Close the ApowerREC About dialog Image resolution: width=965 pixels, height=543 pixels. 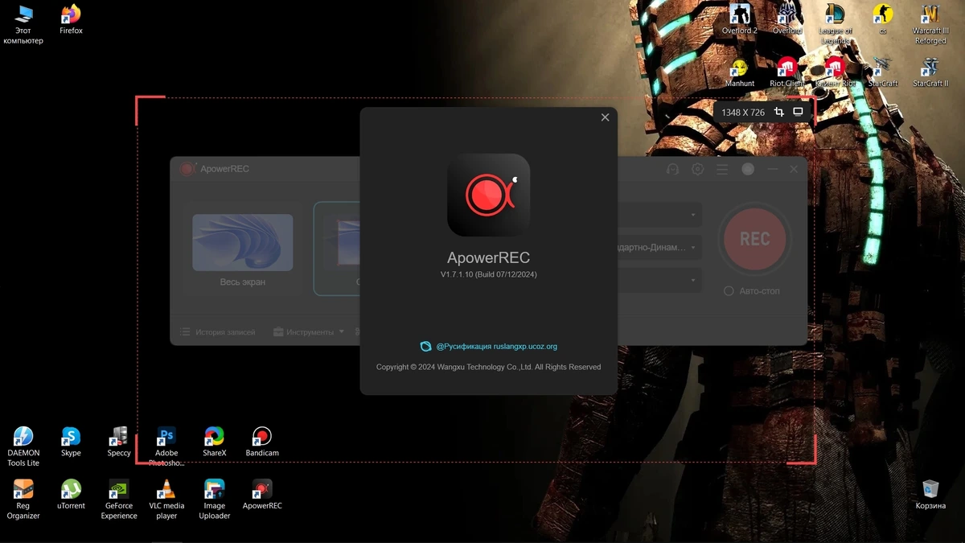605,117
